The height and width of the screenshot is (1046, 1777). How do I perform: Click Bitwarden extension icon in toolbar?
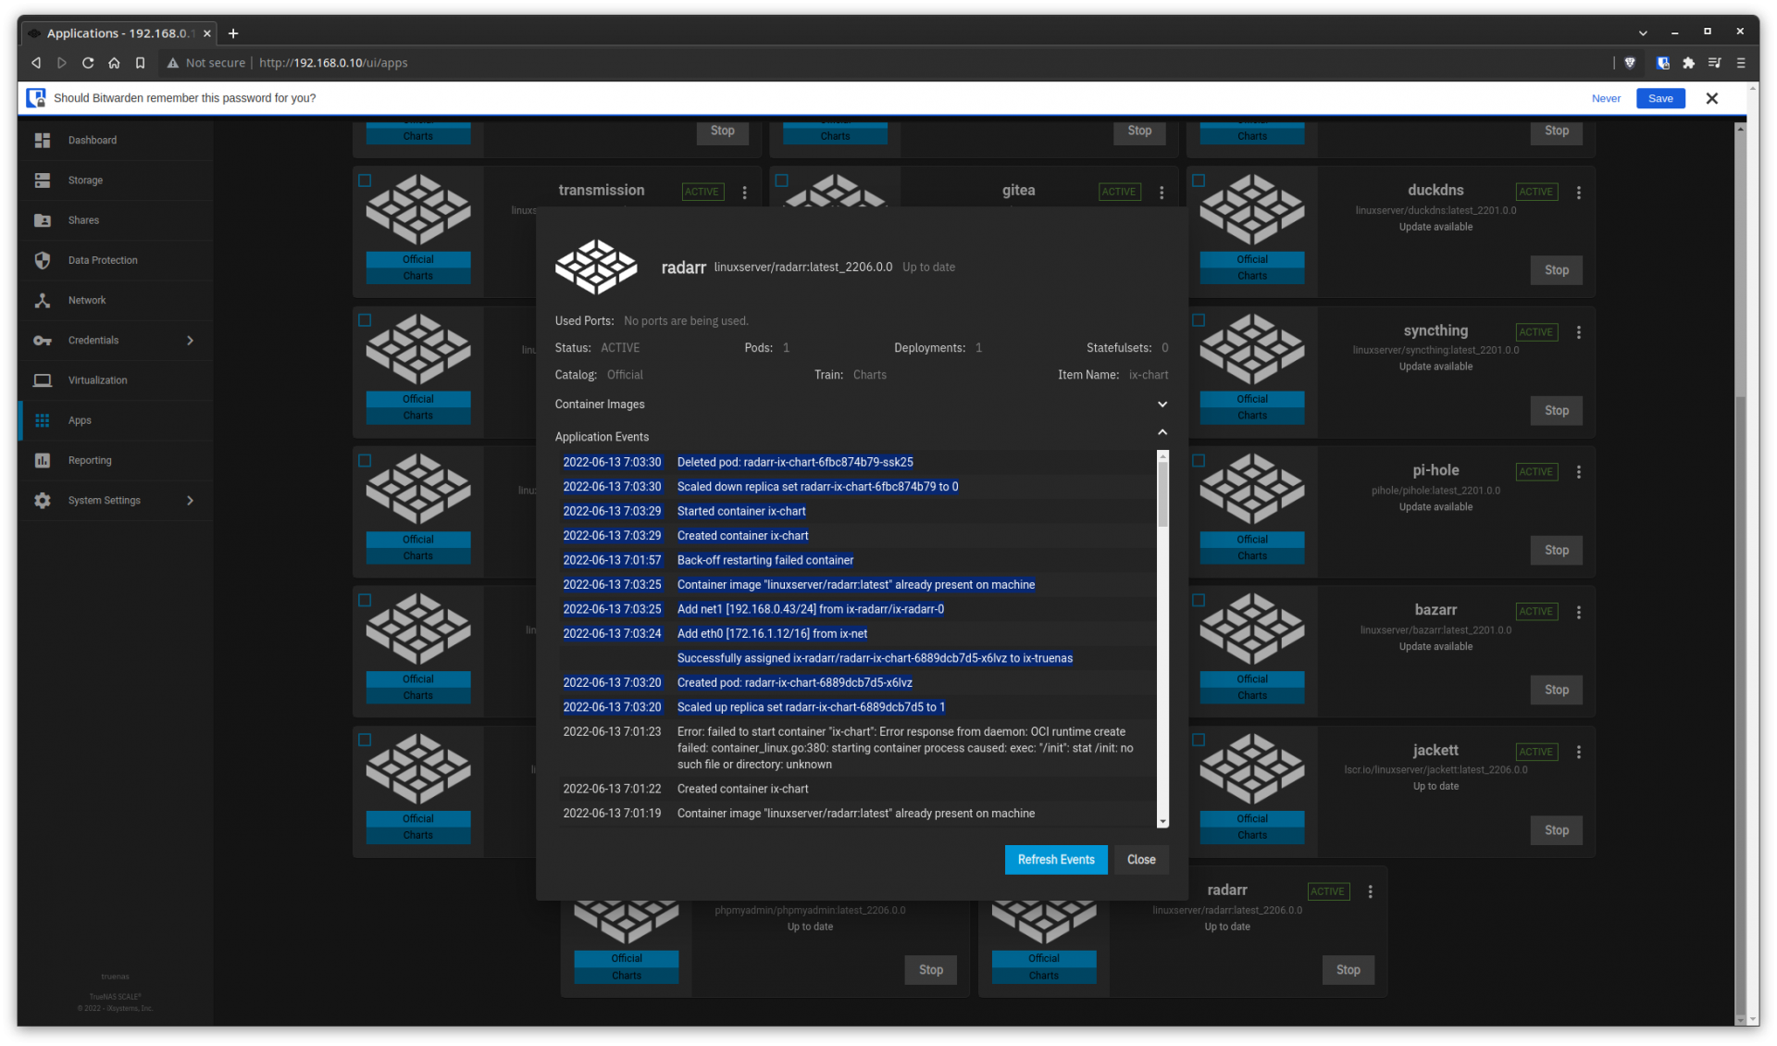tap(1663, 63)
